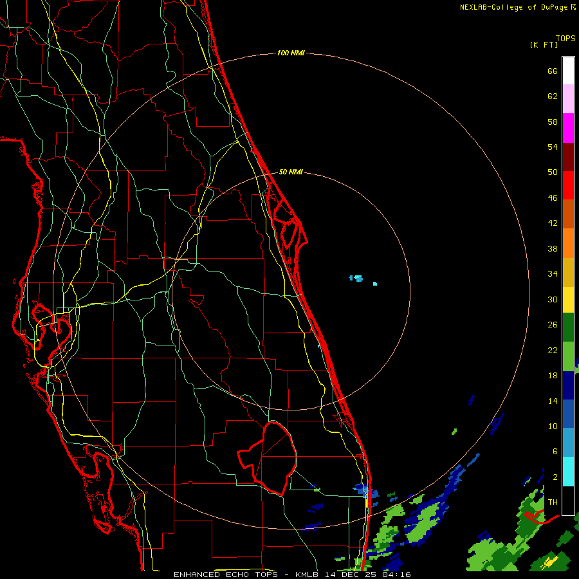Click the '18' legend value
The image size is (579, 579).
pos(553,376)
